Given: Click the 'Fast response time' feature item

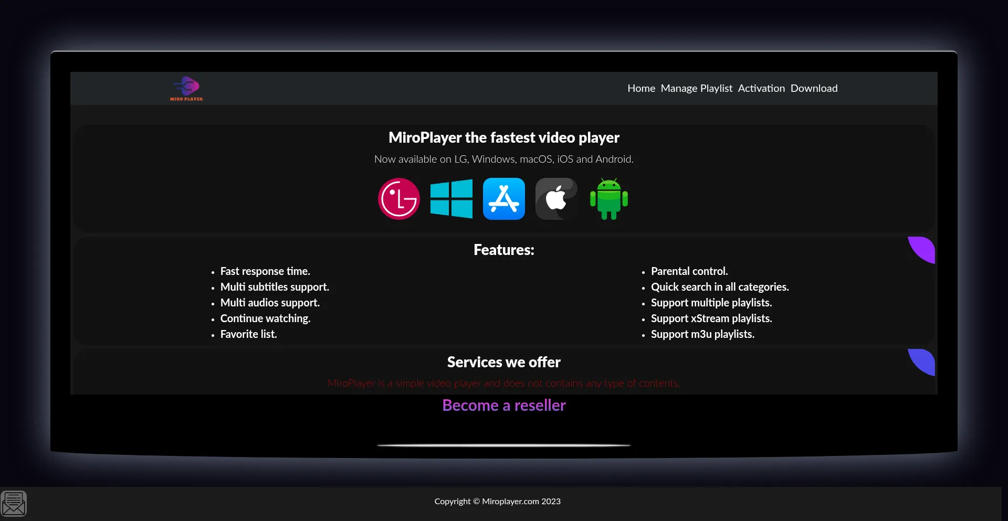Looking at the screenshot, I should click(265, 271).
